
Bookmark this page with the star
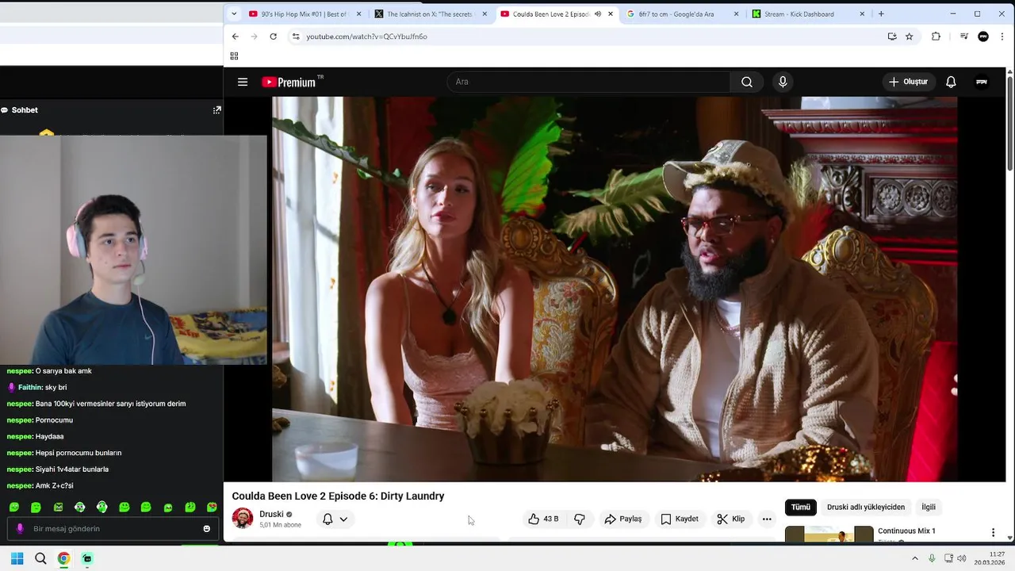(910, 36)
